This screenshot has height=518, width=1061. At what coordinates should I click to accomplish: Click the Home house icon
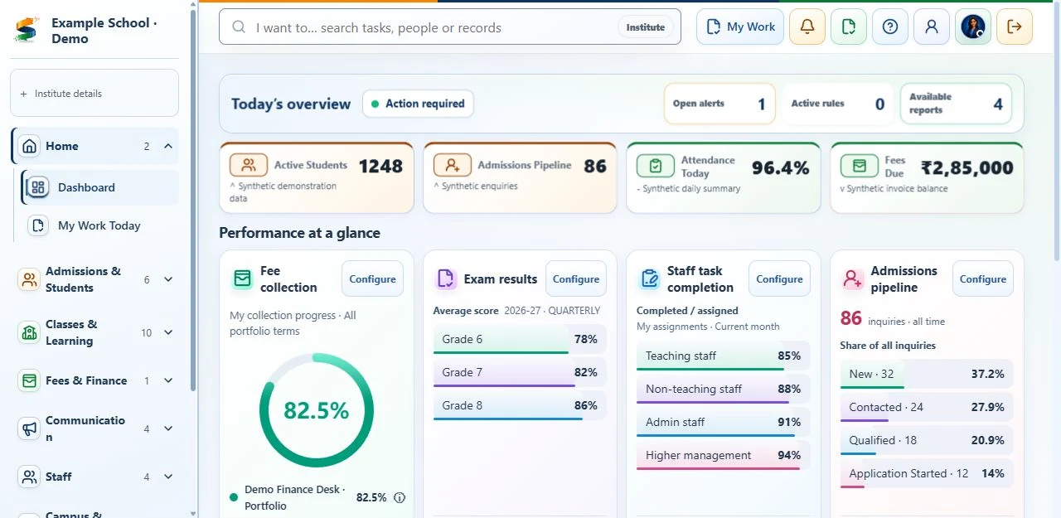pyautogui.click(x=30, y=146)
